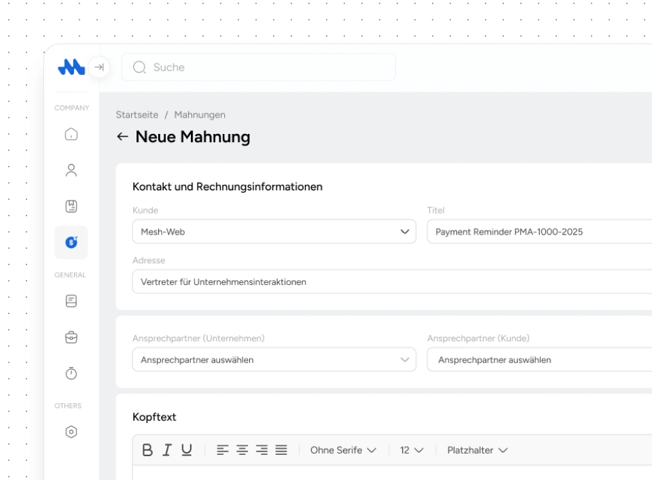The width and height of the screenshot is (652, 480).
Task: Toggle underline formatting in Kopftext editor
Action: click(x=186, y=450)
